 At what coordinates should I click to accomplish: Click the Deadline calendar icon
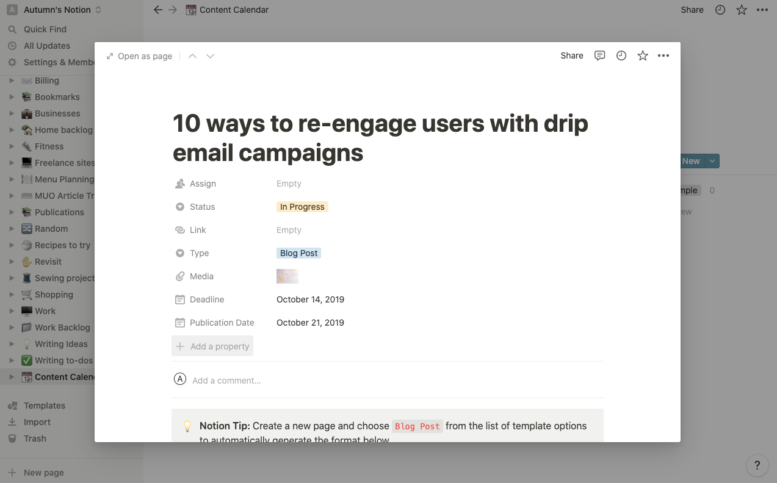pos(180,299)
